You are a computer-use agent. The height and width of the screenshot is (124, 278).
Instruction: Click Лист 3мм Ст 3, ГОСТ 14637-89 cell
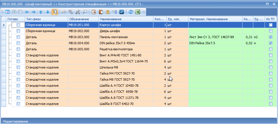click(x=215, y=37)
